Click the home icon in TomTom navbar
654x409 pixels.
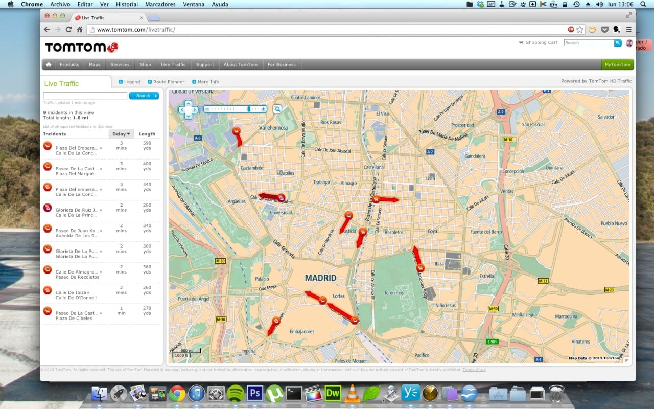pos(49,64)
